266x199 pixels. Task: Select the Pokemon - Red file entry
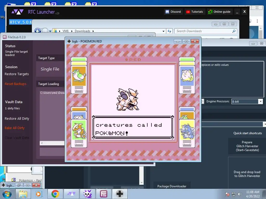pyautogui.click(x=30, y=180)
